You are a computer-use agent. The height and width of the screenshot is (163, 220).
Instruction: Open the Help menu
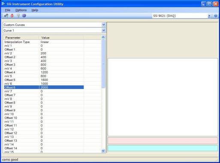click(35, 10)
